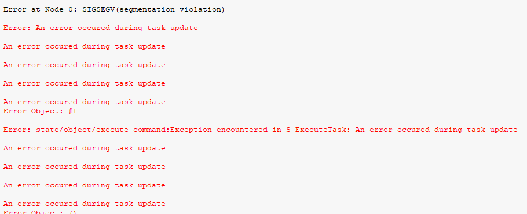
Task: Click the long "state/object/execute-command" error line
Action: point(261,130)
